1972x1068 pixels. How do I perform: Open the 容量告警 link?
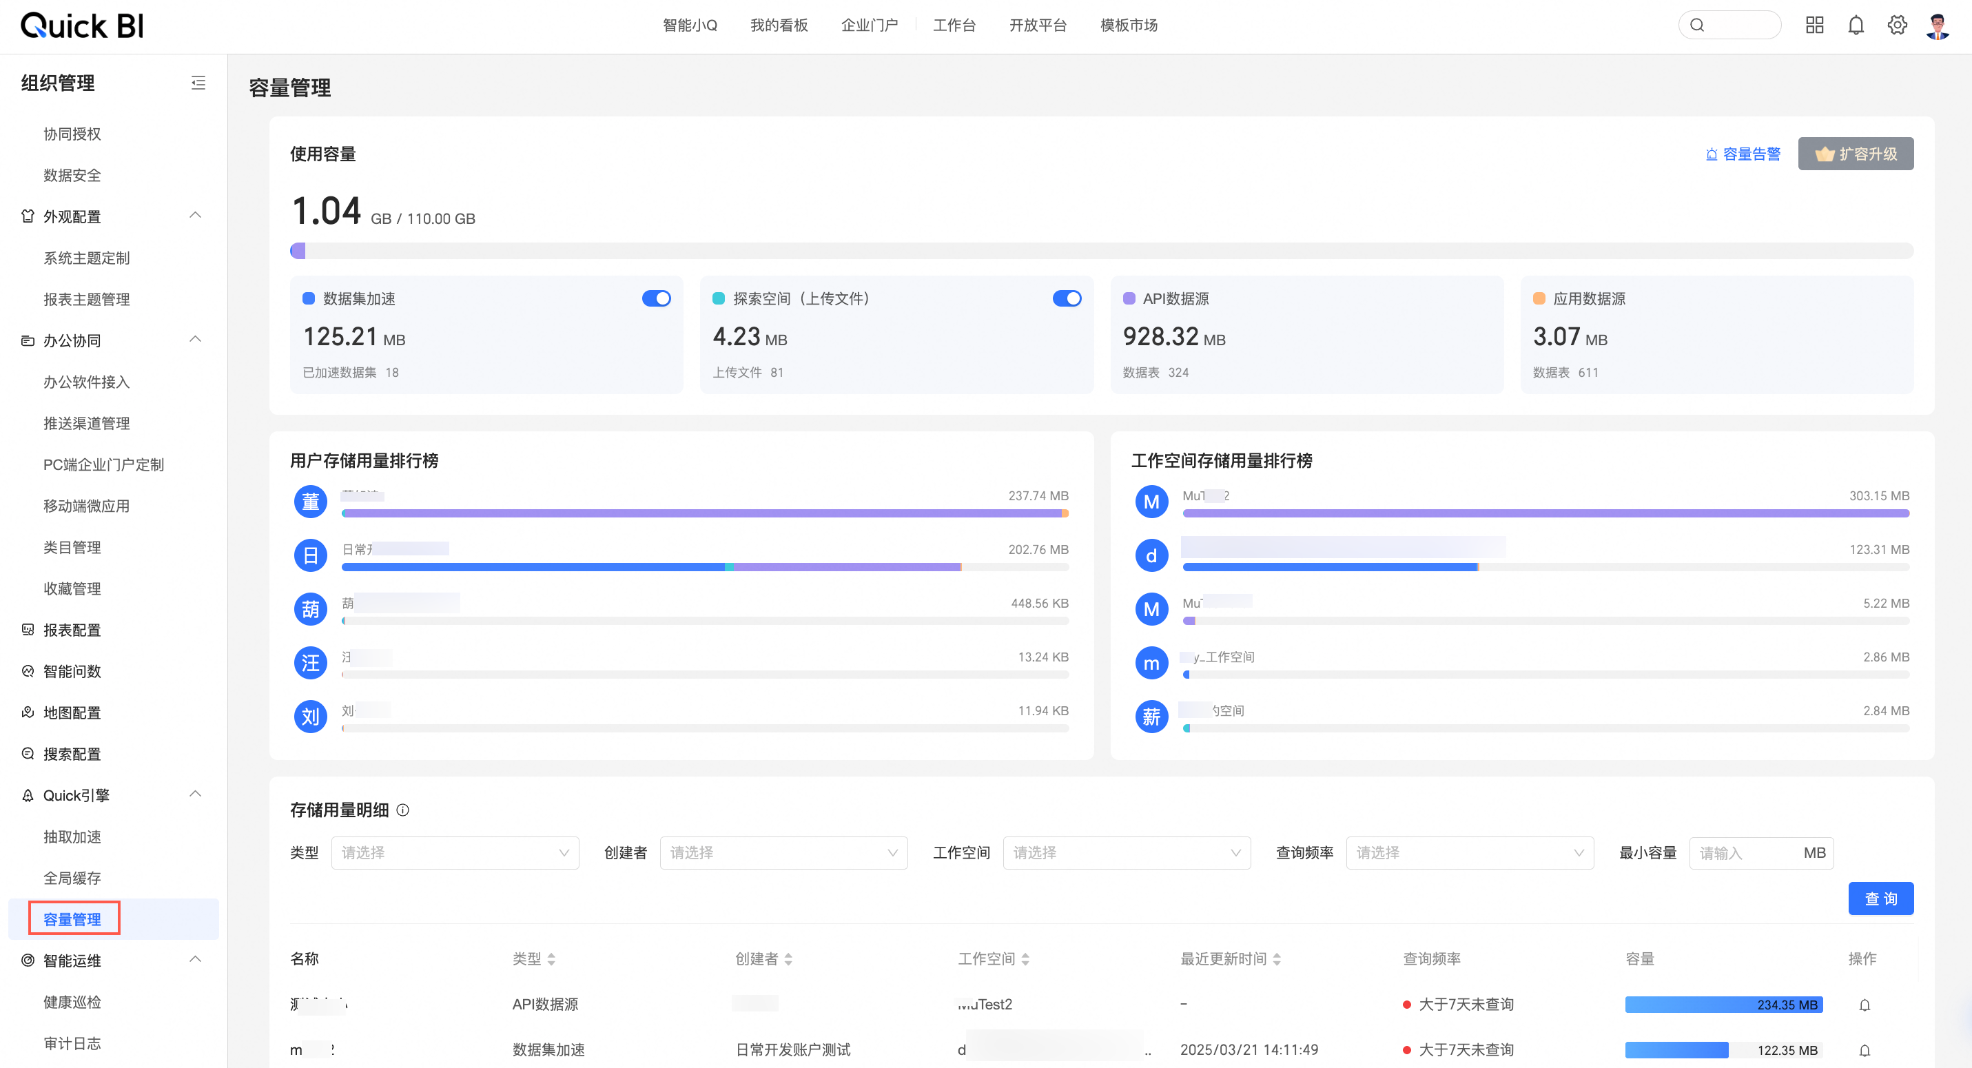click(x=1743, y=154)
